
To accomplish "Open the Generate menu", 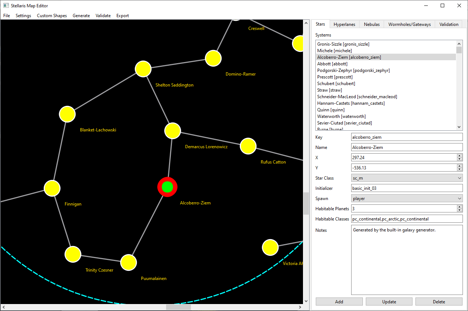I will (81, 16).
